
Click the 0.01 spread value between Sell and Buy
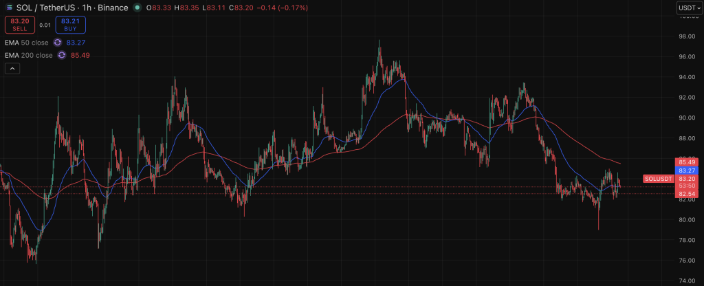click(x=45, y=25)
